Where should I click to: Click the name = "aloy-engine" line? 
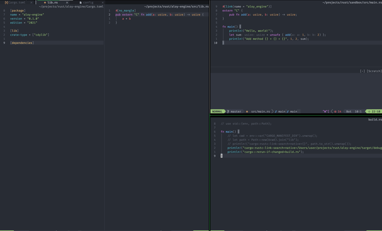coord(27,15)
